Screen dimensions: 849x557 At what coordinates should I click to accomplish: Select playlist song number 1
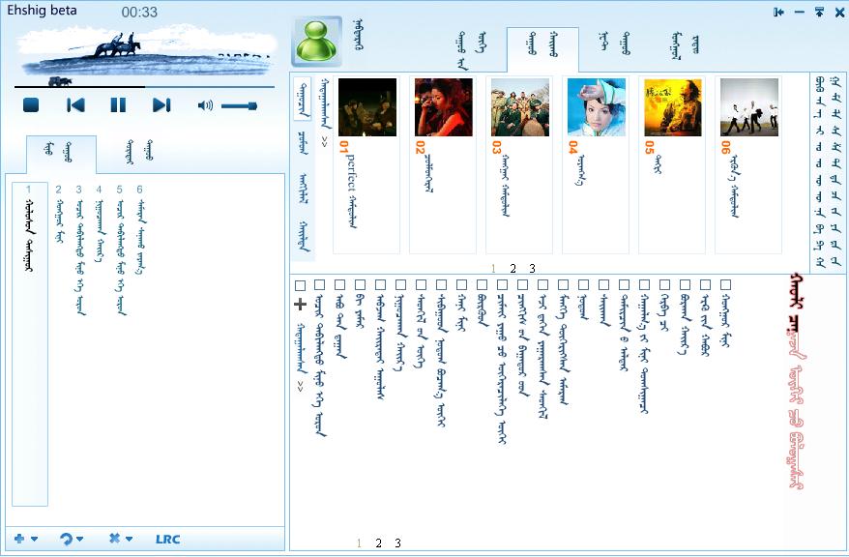(30, 343)
